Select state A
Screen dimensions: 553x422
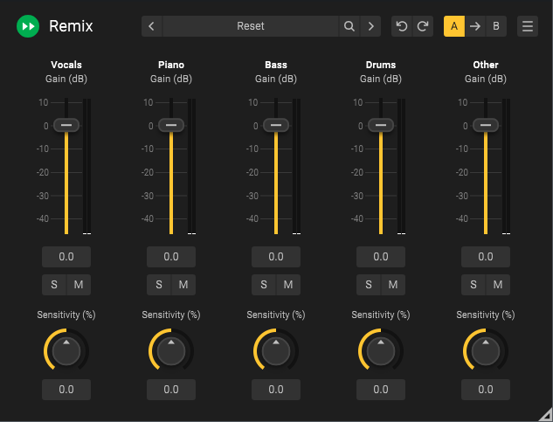coord(454,26)
